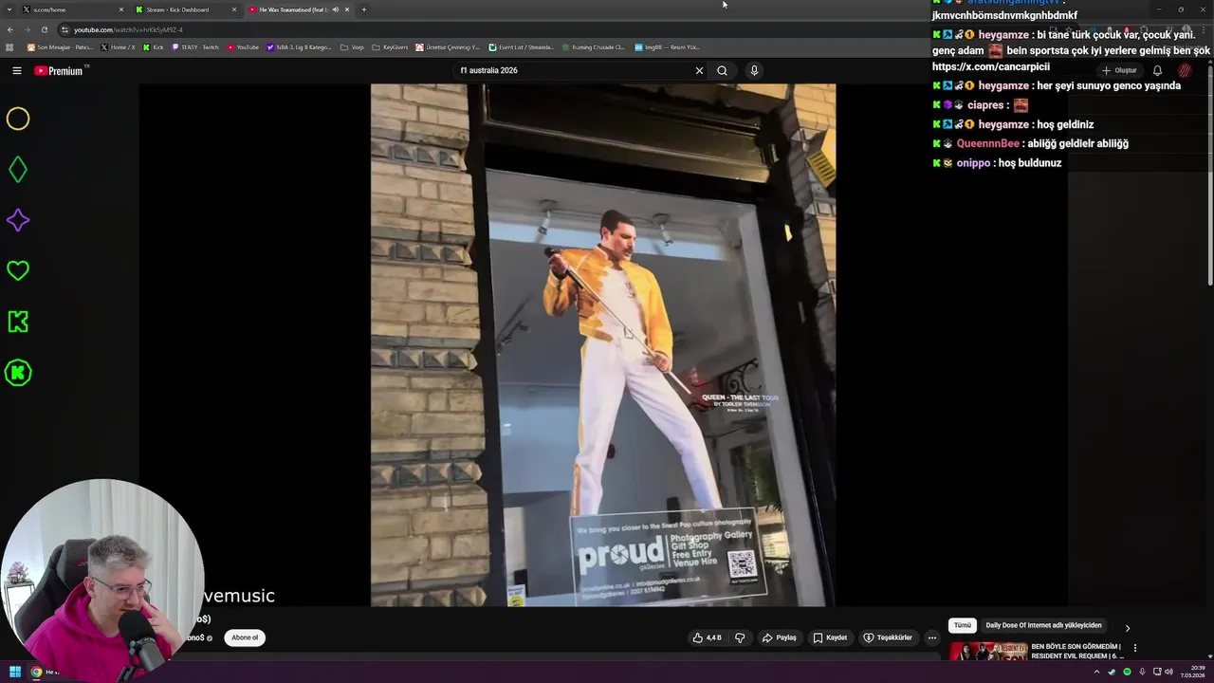The width and height of the screenshot is (1214, 683).
Task: Click the Abone ol subscribe button
Action: click(245, 637)
